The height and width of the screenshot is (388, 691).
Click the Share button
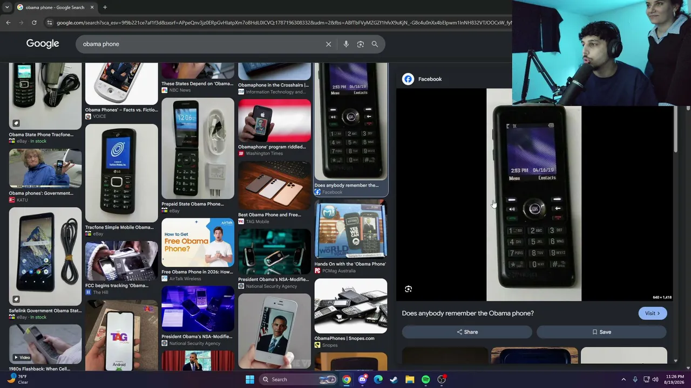coord(467,332)
